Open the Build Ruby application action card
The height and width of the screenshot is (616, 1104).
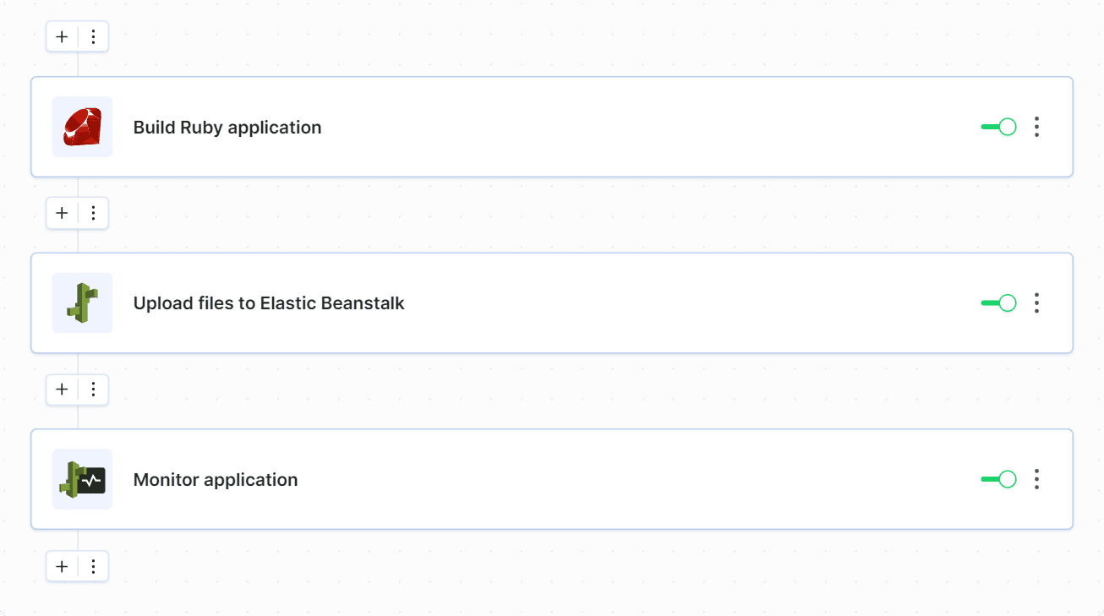(507, 127)
